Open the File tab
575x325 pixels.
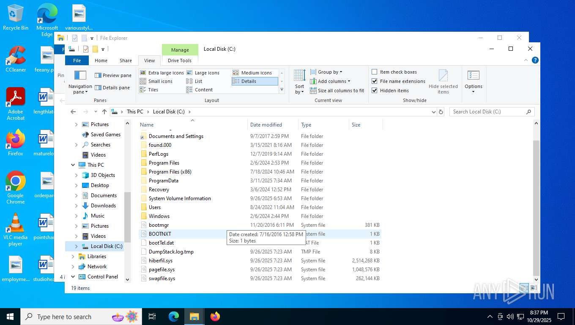coord(77,61)
